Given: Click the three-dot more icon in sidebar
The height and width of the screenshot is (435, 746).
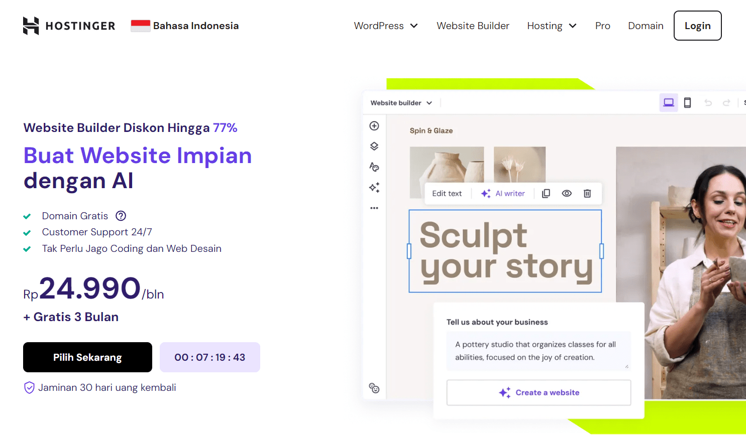Looking at the screenshot, I should click(374, 208).
